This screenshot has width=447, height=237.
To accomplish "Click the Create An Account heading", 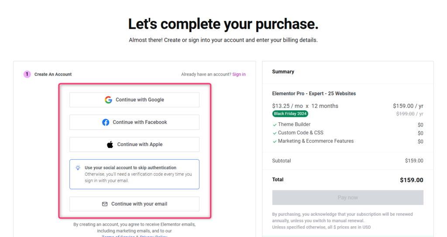I will (53, 74).
